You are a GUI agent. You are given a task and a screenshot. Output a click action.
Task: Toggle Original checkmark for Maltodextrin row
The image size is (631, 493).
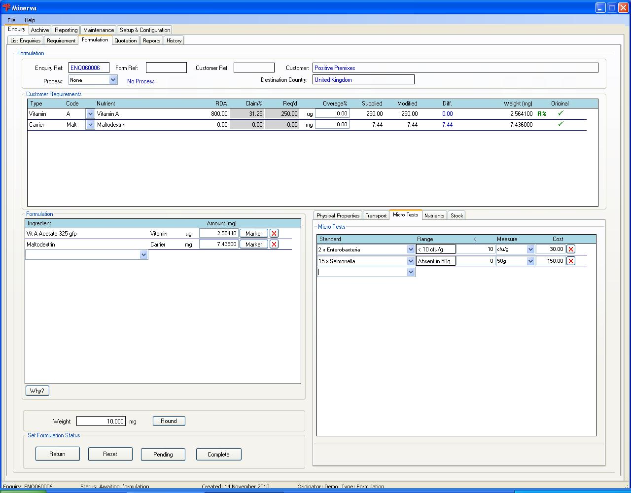[x=561, y=124]
